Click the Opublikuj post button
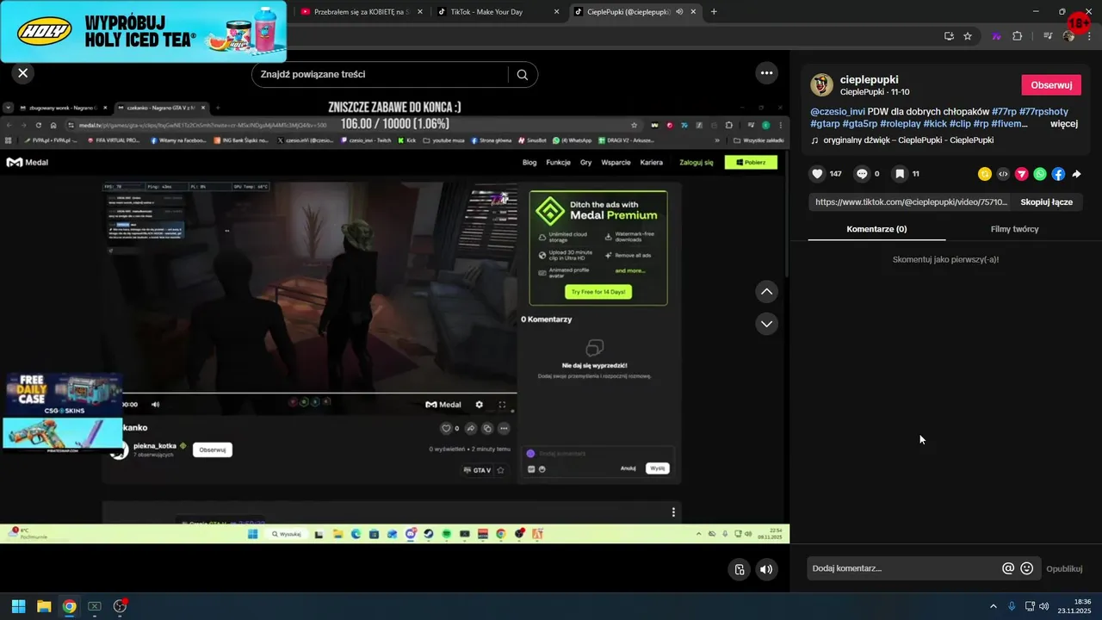 pyautogui.click(x=1064, y=568)
